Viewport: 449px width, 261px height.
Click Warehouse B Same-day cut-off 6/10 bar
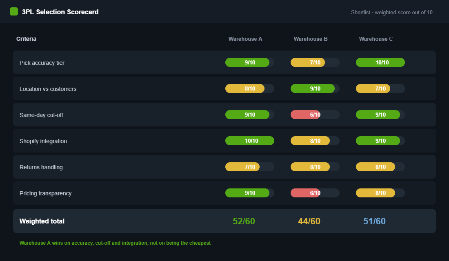point(315,115)
